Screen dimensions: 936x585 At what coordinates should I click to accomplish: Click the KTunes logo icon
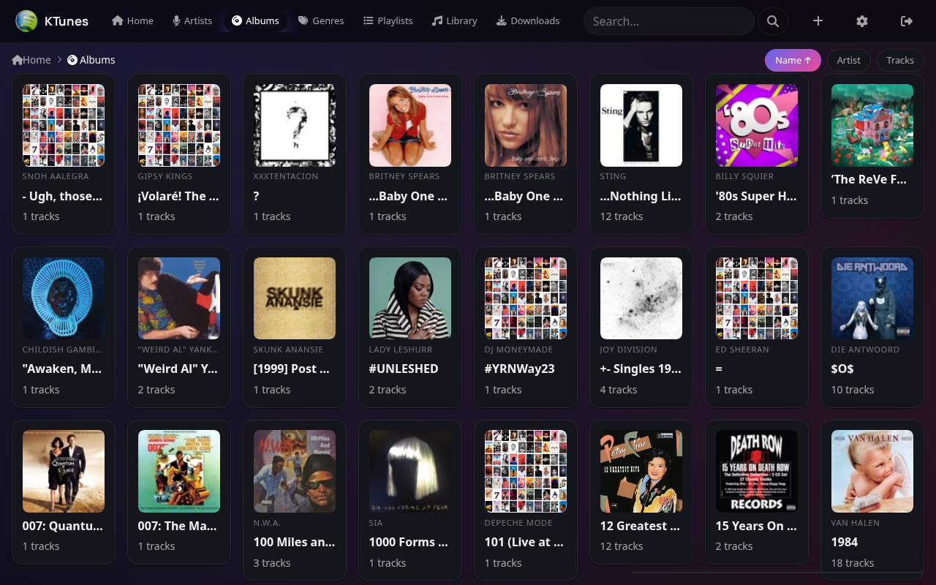[26, 21]
